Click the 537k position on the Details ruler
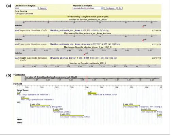The image size is (172, 135). pos(132,87)
